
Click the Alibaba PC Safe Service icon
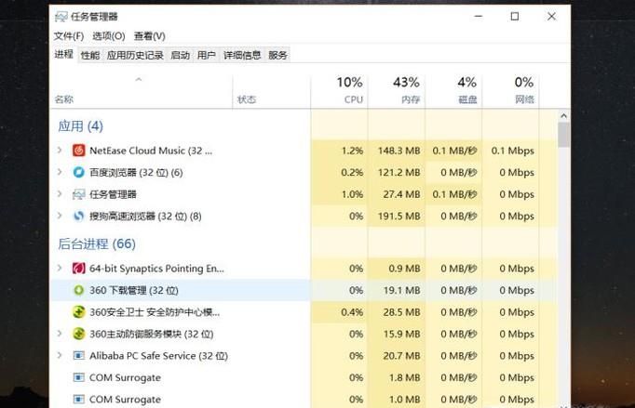78,355
